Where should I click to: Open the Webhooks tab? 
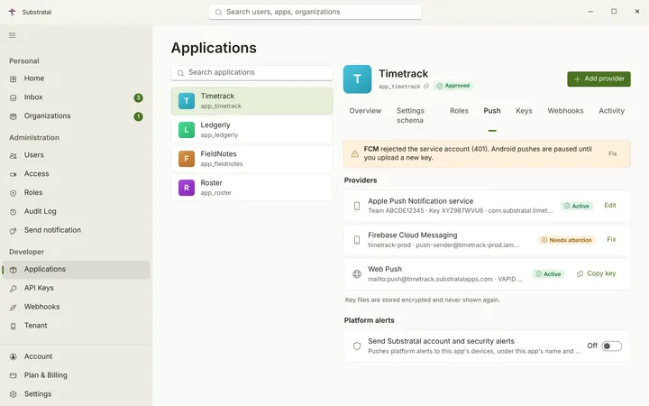(x=565, y=111)
